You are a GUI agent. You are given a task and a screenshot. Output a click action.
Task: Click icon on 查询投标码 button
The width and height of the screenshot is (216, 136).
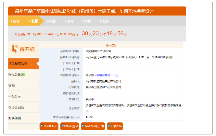(x=42, y=126)
